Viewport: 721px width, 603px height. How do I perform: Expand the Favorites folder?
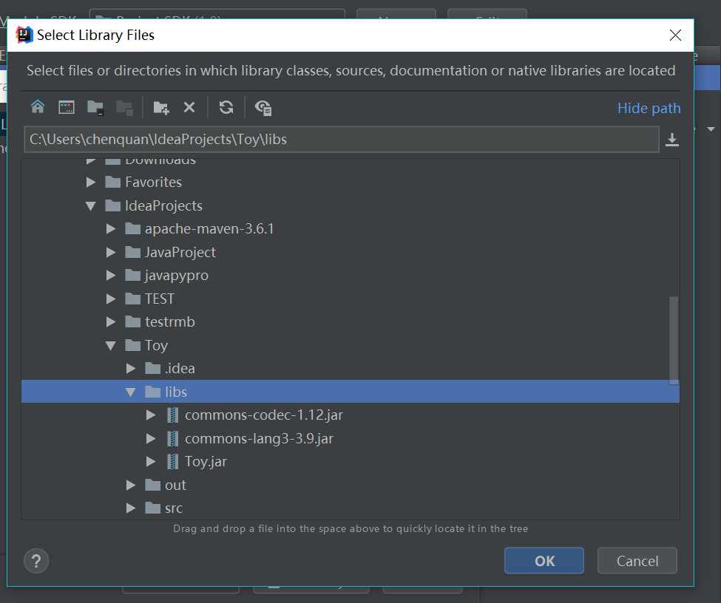point(91,182)
